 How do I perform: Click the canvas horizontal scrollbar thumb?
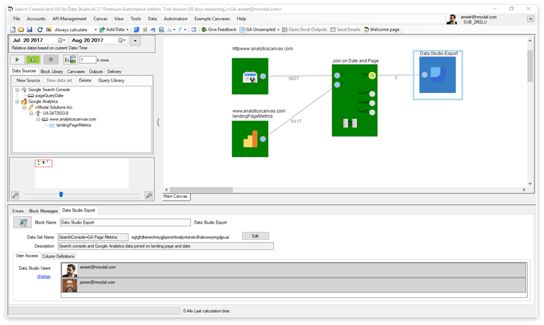coord(201,190)
